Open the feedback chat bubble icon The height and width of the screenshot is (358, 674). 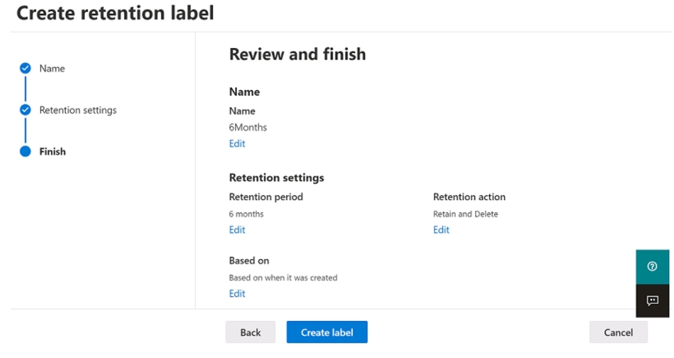point(652,300)
